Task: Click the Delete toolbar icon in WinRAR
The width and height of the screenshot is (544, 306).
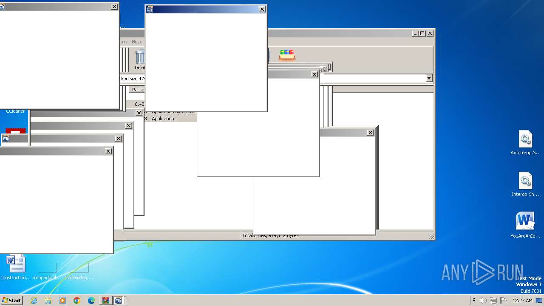Action: coord(140,59)
